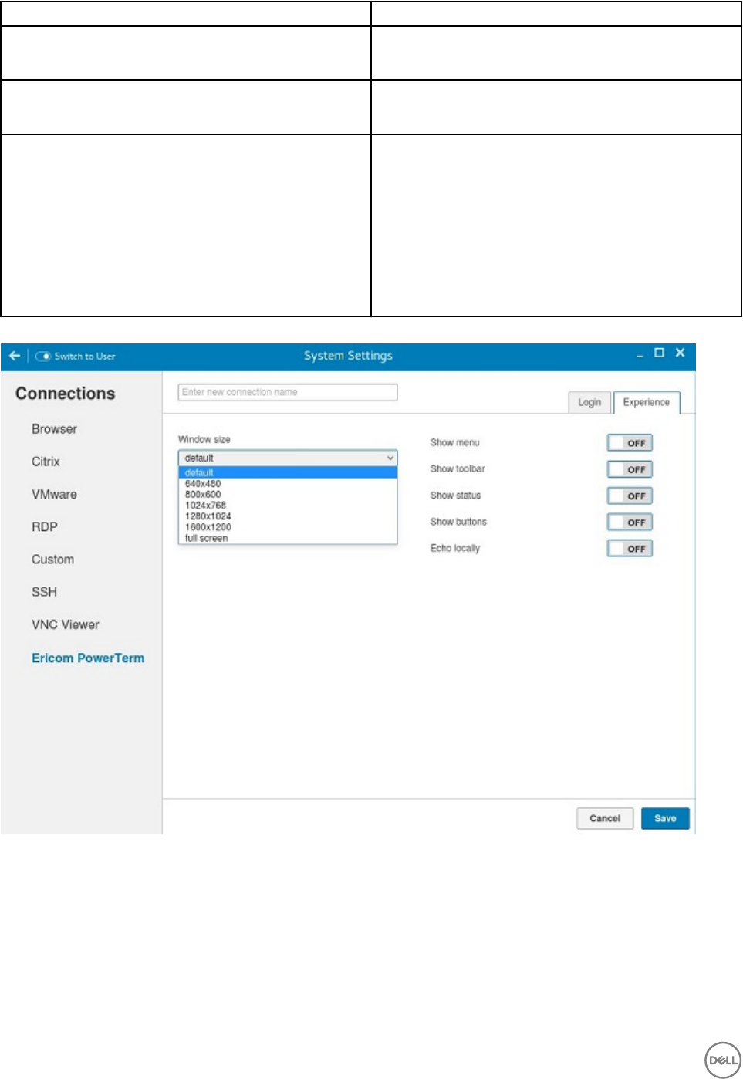Switch to the Login tab
Screen dimensions: 743x1079
[589, 402]
